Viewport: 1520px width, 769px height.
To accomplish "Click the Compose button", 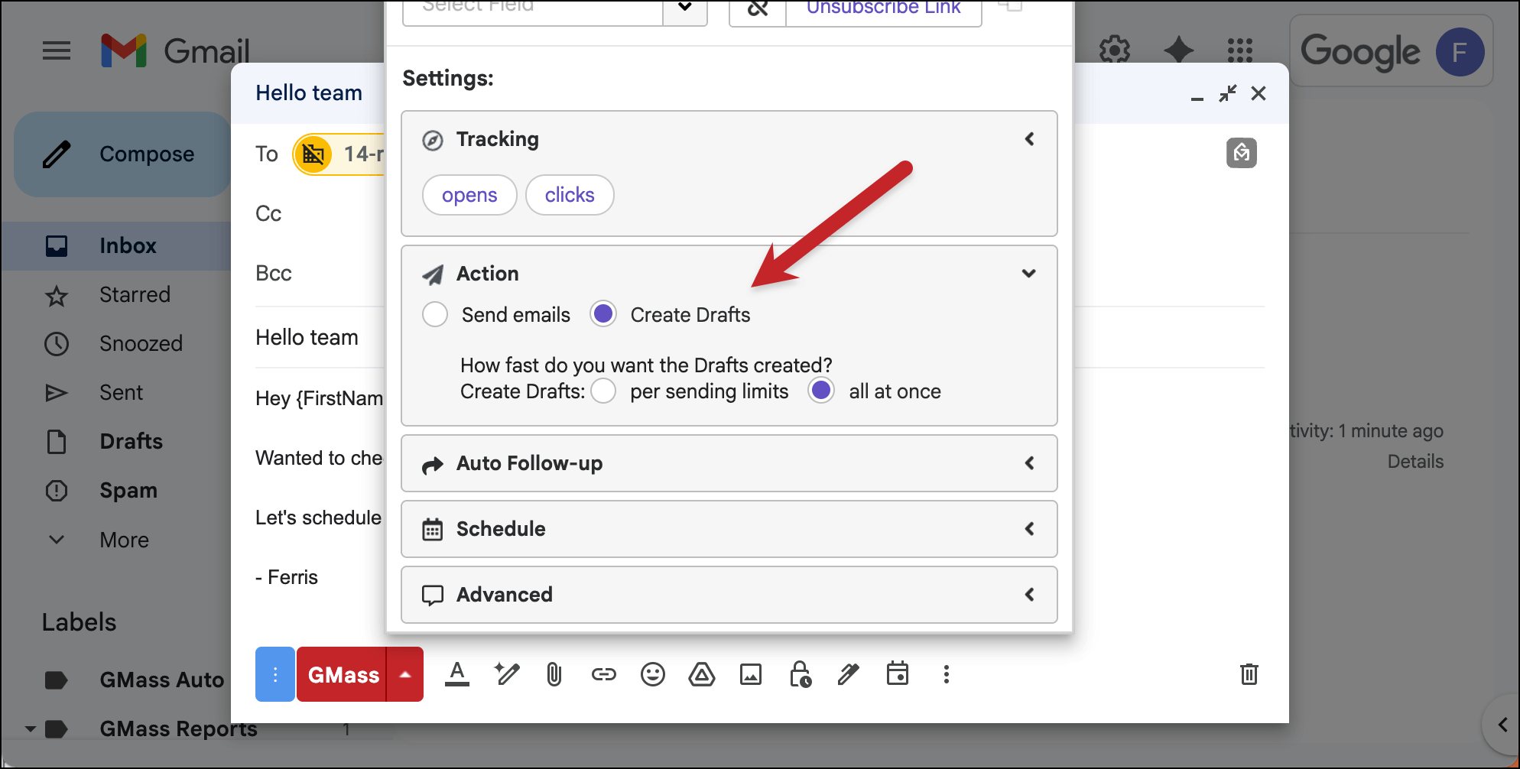I will click(x=122, y=154).
